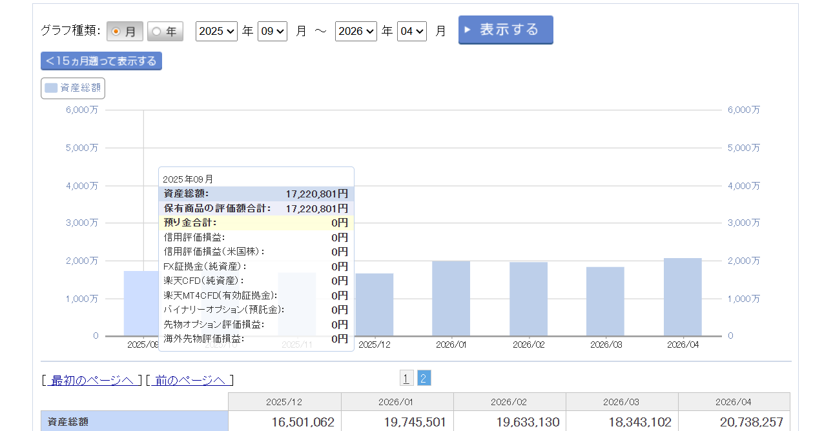Toggle the 資産総額 legend item
The width and height of the screenshot is (813, 431).
[x=73, y=88]
